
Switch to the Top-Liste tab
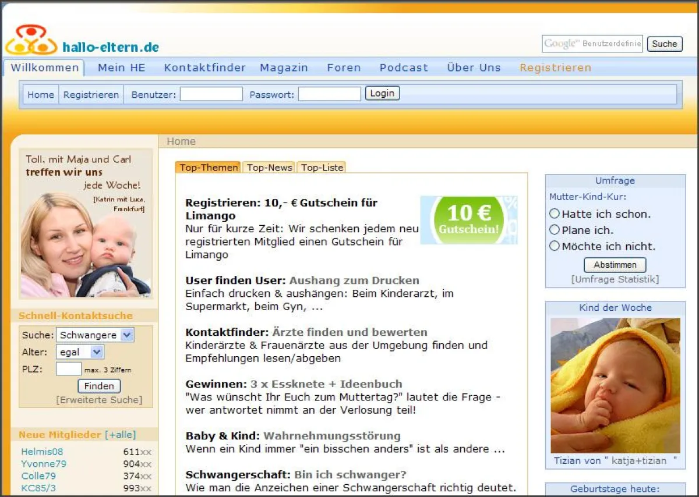point(322,167)
